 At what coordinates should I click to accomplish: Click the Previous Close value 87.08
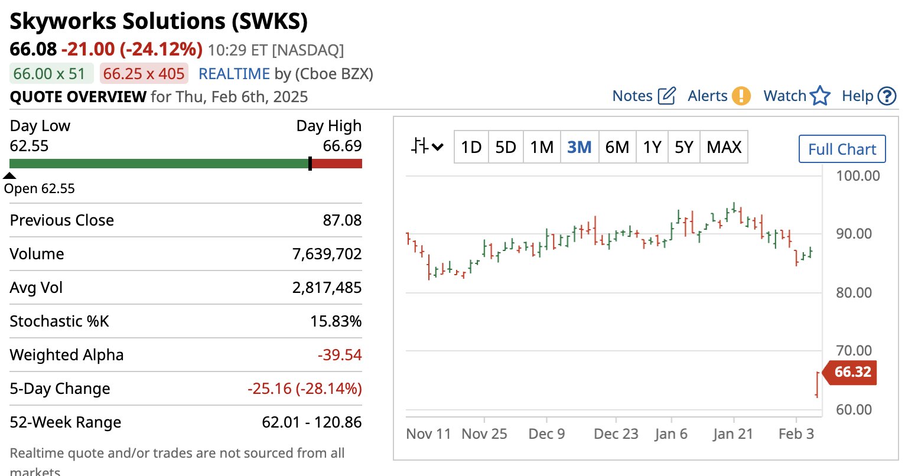(342, 220)
